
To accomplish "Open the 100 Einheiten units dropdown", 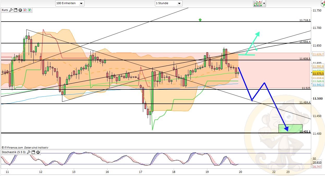I will pyautogui.click(x=70, y=3).
